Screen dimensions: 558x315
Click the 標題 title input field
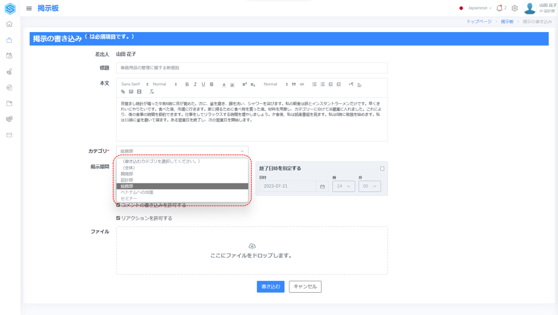coord(251,68)
